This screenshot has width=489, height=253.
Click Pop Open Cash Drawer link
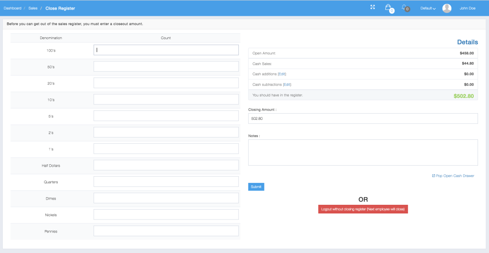(455, 176)
